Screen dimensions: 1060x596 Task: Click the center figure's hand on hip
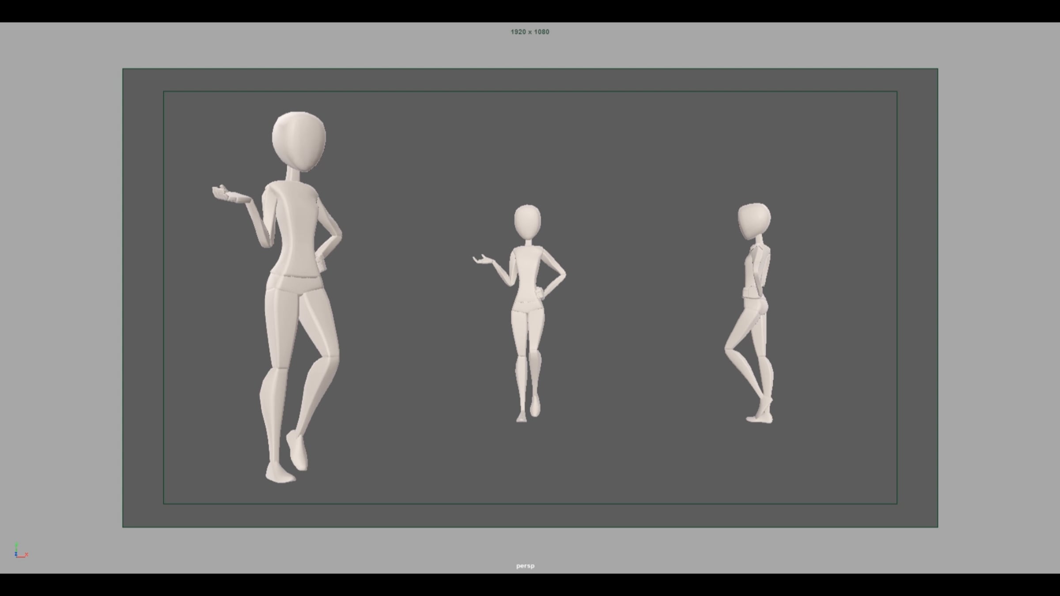pos(539,293)
